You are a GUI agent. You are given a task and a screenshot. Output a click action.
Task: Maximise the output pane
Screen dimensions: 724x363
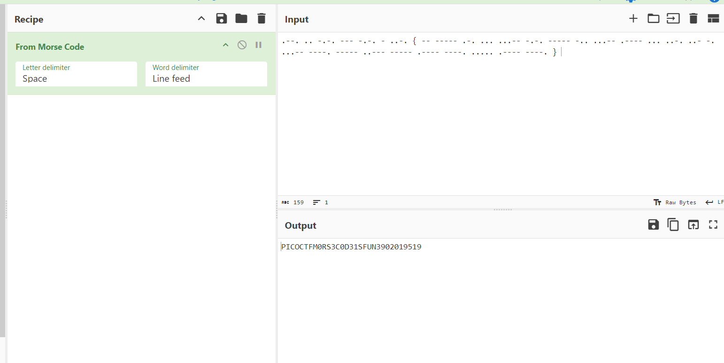[713, 225]
